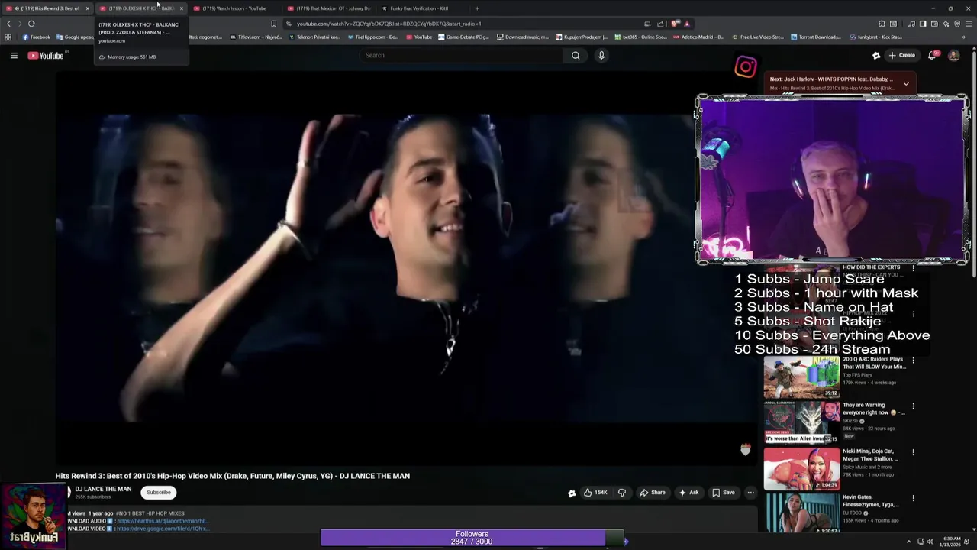Save the video to a playlist
Screen dimensions: 977x550
pyautogui.click(x=724, y=493)
